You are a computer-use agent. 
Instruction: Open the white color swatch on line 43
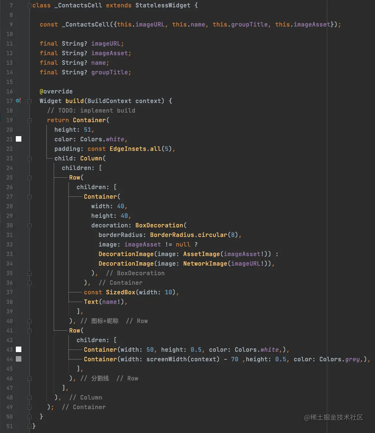click(18, 349)
